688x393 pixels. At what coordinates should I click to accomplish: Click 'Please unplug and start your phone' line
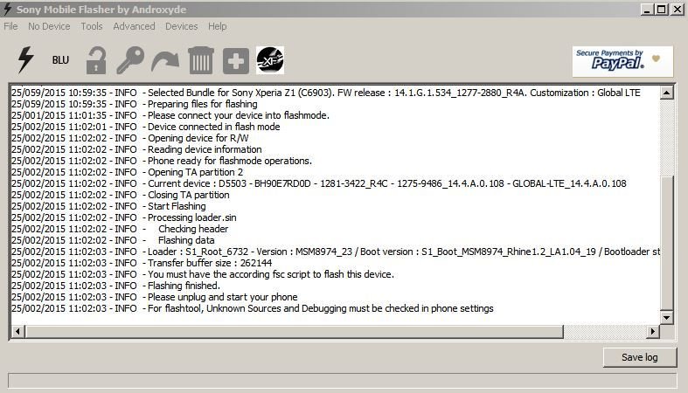tap(155, 298)
